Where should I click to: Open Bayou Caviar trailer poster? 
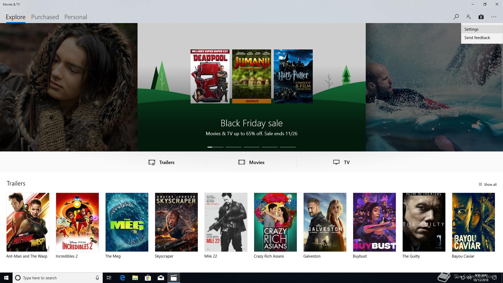pyautogui.click(x=473, y=222)
